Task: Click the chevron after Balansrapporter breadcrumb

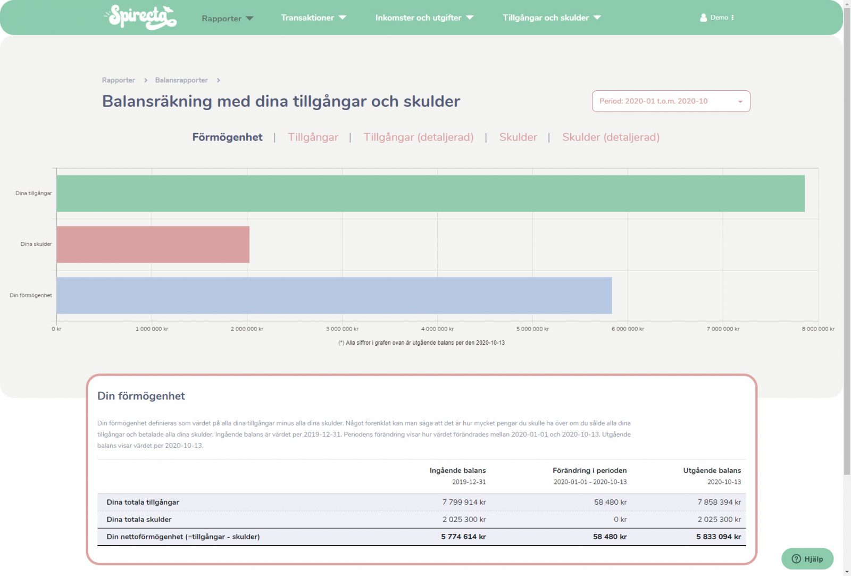Action: (x=218, y=80)
